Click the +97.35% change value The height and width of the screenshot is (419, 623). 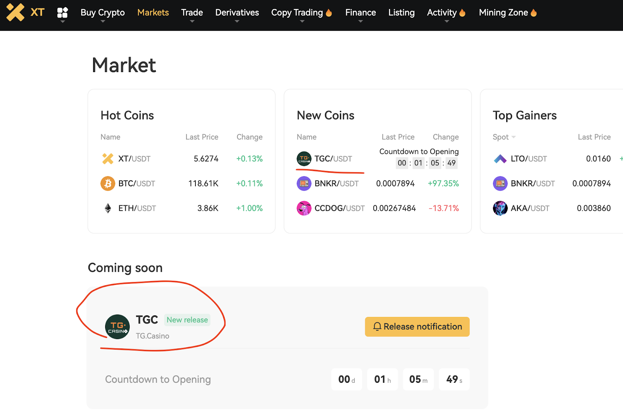tap(443, 183)
